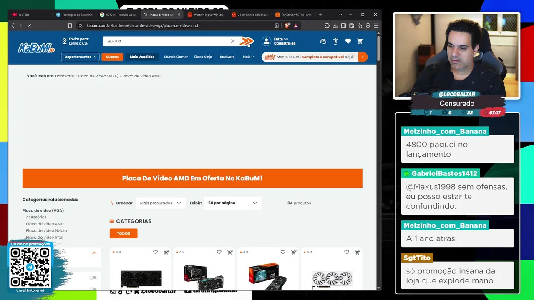Open 'Placa de vídeo Intel' category link
The width and height of the screenshot is (534, 300).
(x=45, y=237)
